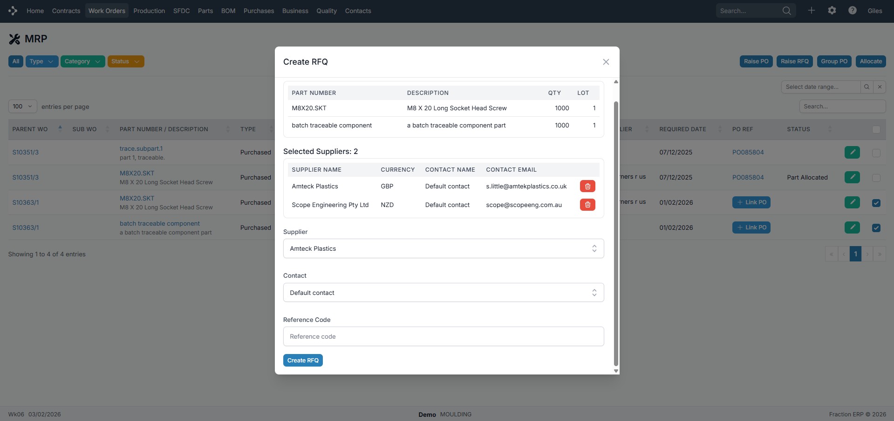Click the edit pencil icon for S10363/1
This screenshot has height=421, width=894.
pos(852,202)
